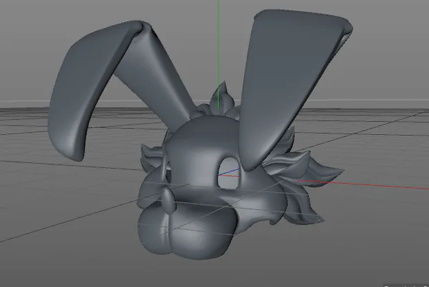The width and height of the screenshot is (429, 287).
Task: Select the hair tuft on top of head
Action: pos(222,101)
